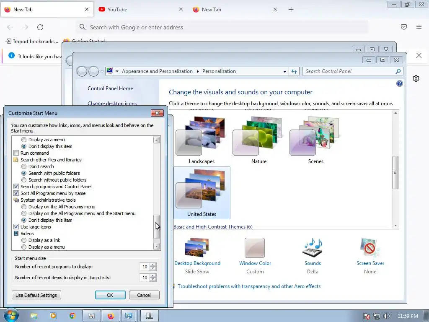Select the Landscapes theme

(202, 140)
